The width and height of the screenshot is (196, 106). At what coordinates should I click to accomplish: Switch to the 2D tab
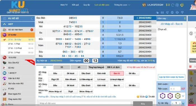click(45, 67)
